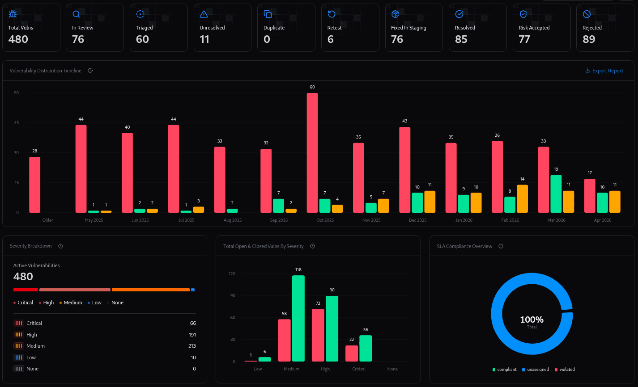Select the Medium severity row showing 213
The width and height of the screenshot is (638, 387).
[105, 346]
